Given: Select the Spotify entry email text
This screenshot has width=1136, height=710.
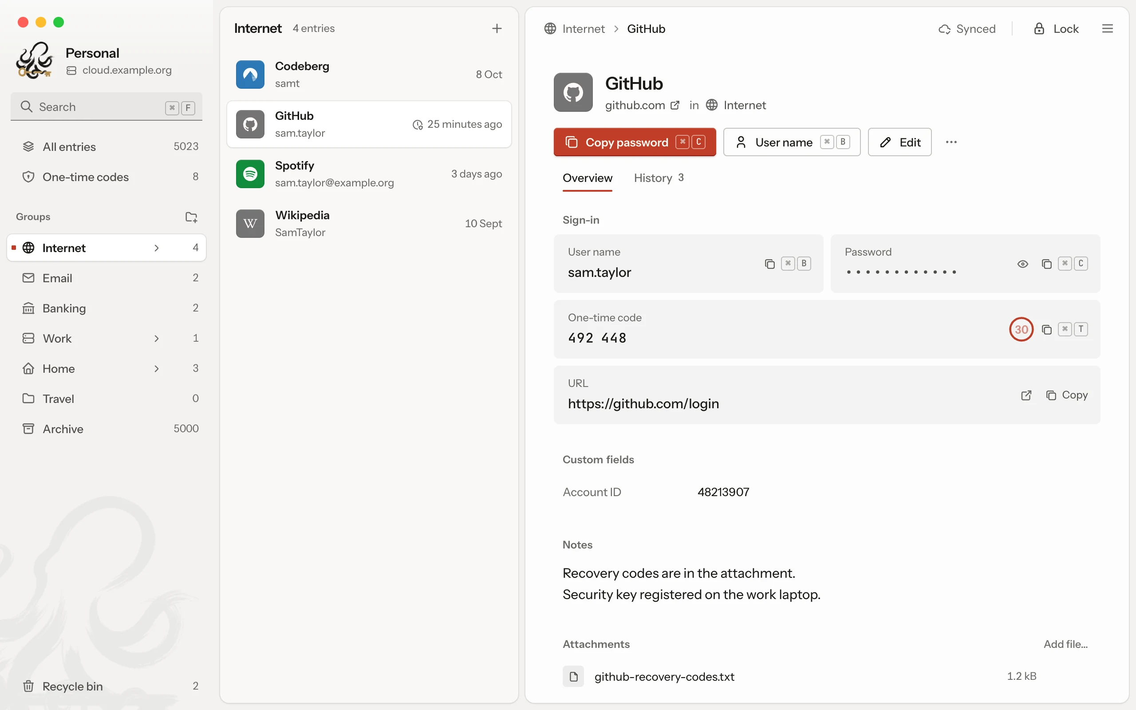Looking at the screenshot, I should 334,183.
